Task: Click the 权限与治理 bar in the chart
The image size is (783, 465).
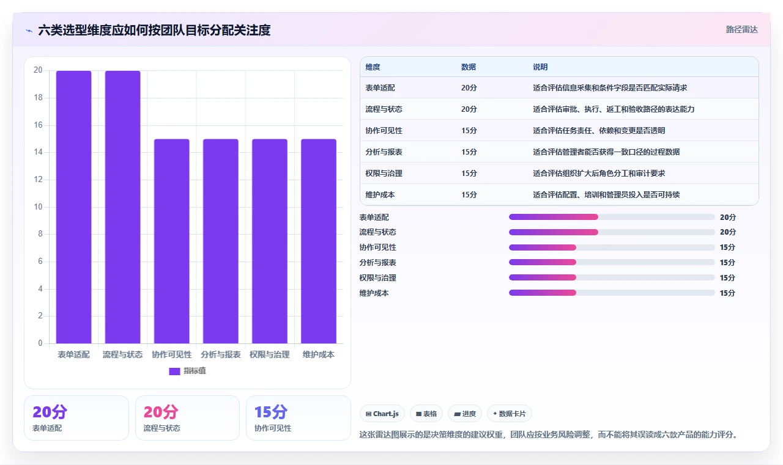Action: 270,241
